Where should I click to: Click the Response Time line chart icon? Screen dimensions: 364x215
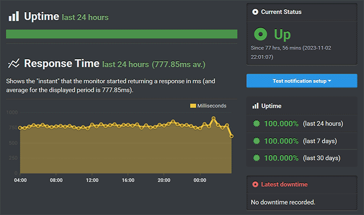[x=13, y=64]
